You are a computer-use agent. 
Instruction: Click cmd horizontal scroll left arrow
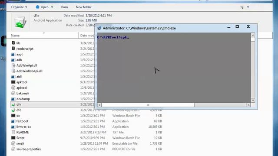point(99,105)
